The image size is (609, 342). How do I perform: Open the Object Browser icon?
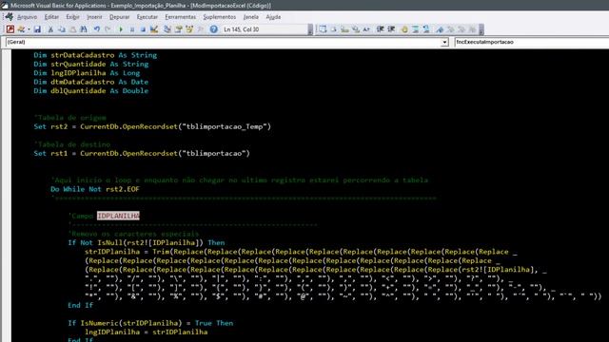pos(189,29)
